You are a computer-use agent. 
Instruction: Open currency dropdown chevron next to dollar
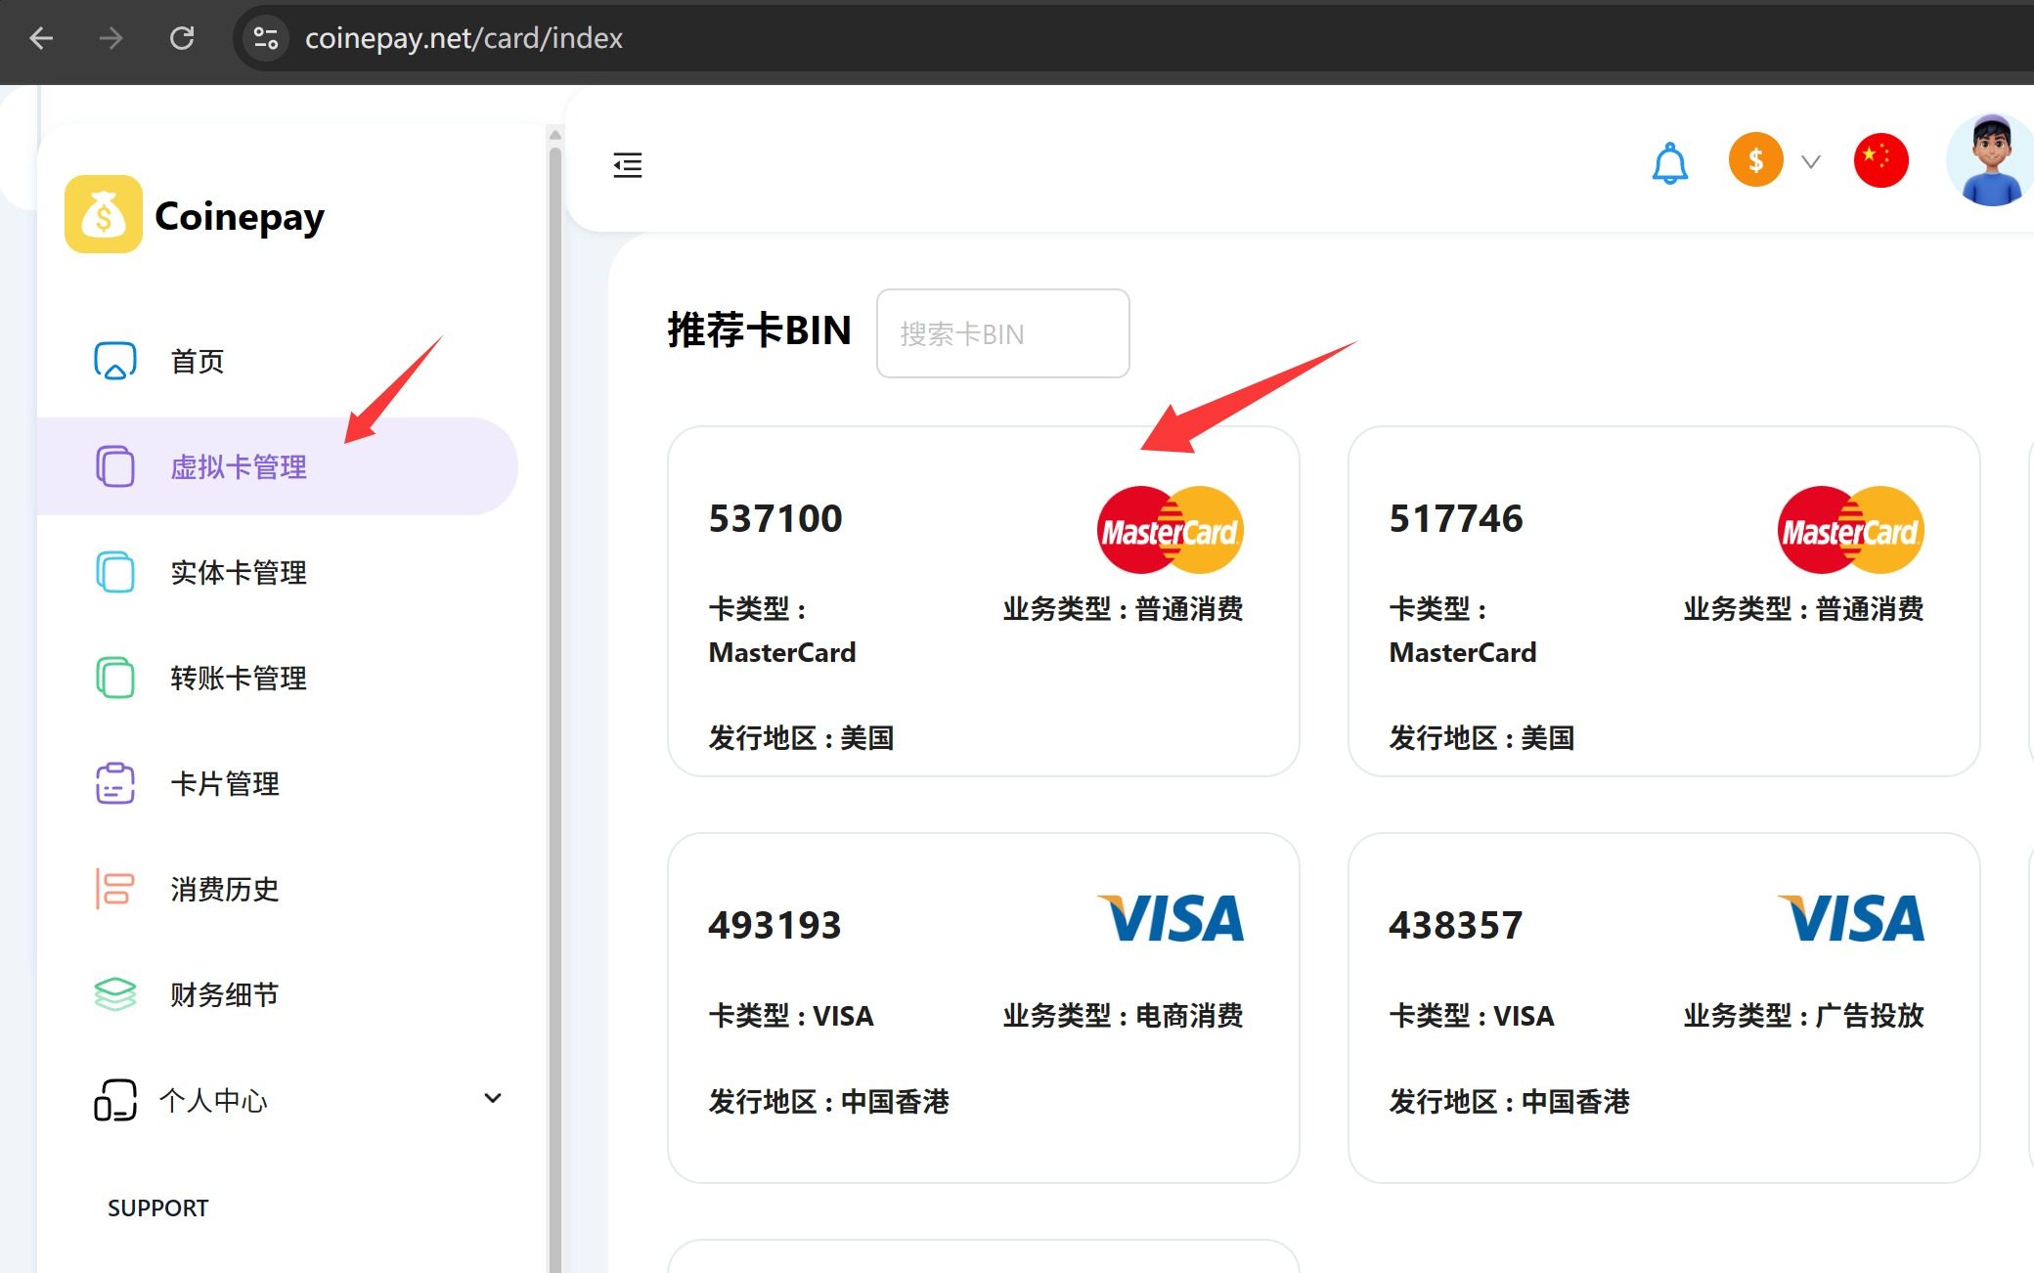pyautogui.click(x=1811, y=162)
